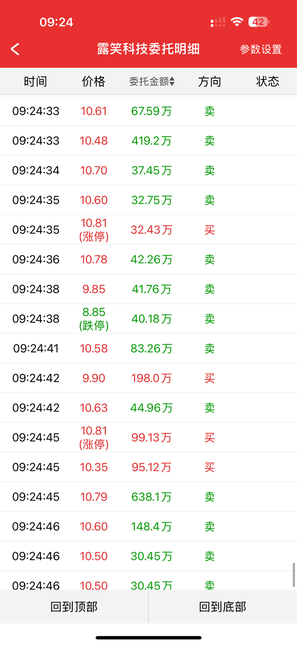Image resolution: width=297 pixels, height=645 pixels.
Task: Click the 状态 column header
Action: pyautogui.click(x=268, y=81)
